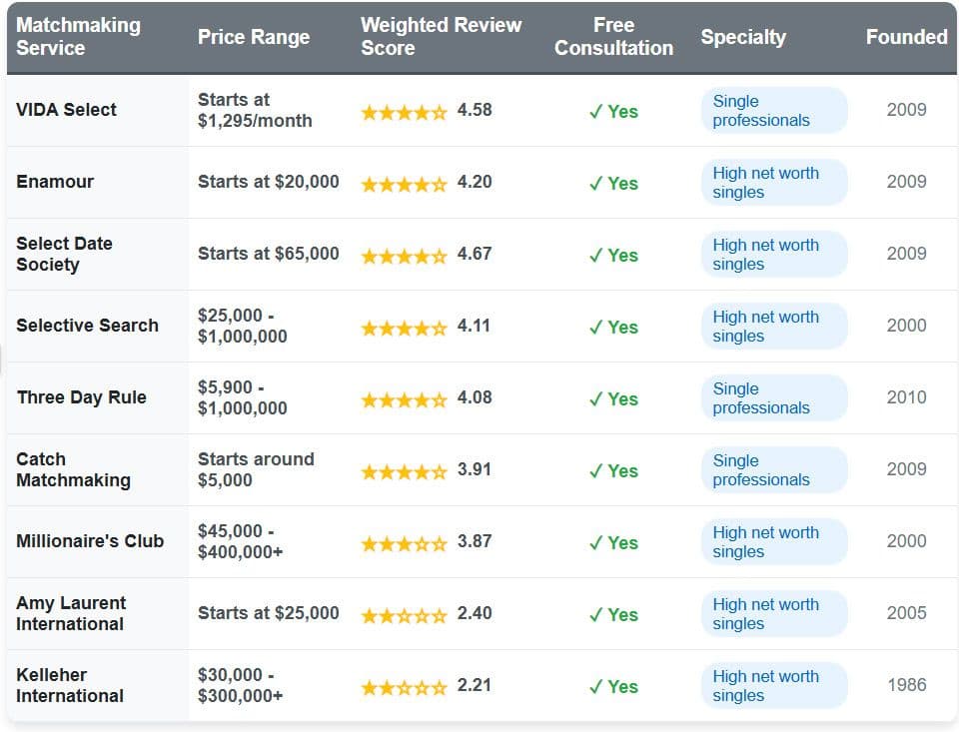This screenshot has height=732, width=959.
Task: Click the Selective Search star rating
Action: 404,328
